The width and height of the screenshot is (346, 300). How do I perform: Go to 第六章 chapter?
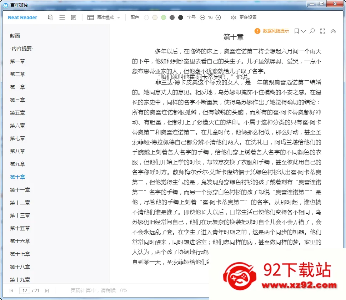17,126
